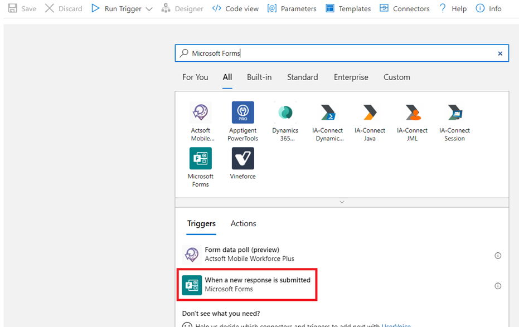Select 'When a new response is submitted' trigger
This screenshot has height=327, width=519.
257,284
